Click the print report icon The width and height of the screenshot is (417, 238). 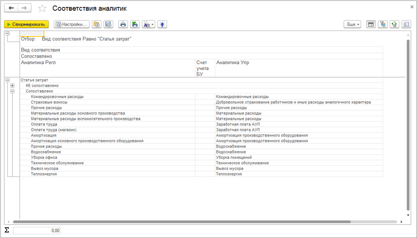tap(123, 24)
